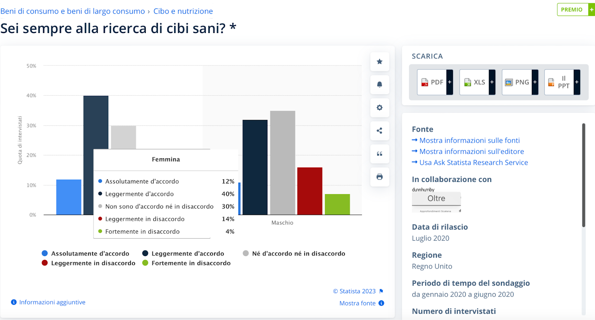Open chart settings gear icon
This screenshot has height=320, width=595.
[x=379, y=108]
